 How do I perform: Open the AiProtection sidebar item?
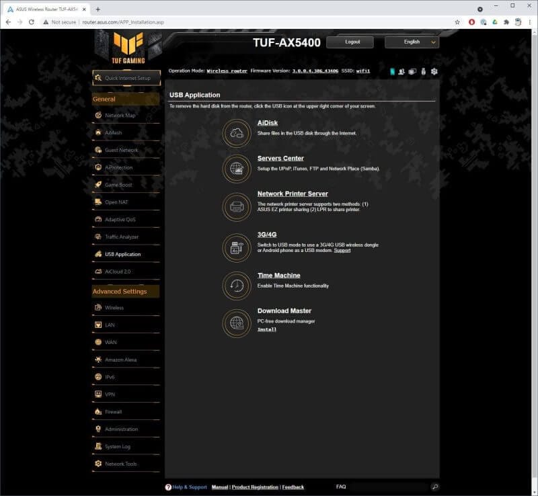point(118,167)
